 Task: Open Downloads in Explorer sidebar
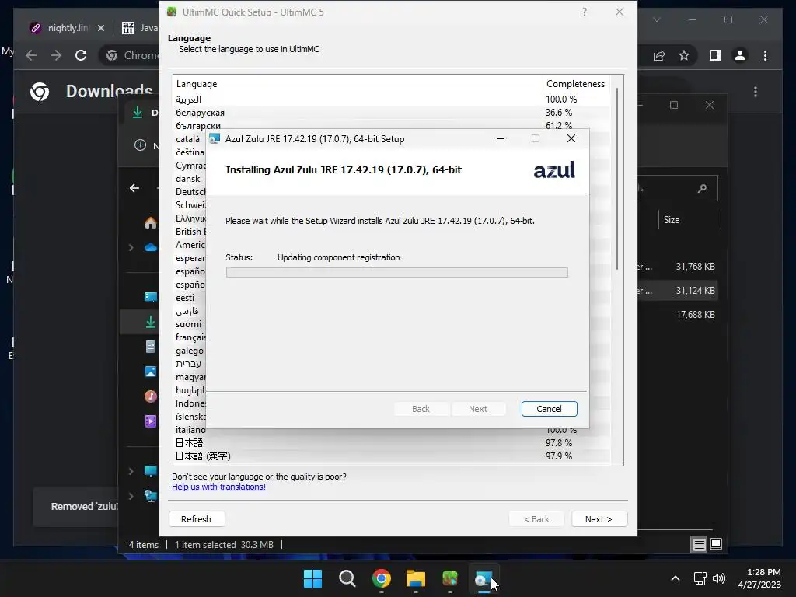(x=151, y=322)
